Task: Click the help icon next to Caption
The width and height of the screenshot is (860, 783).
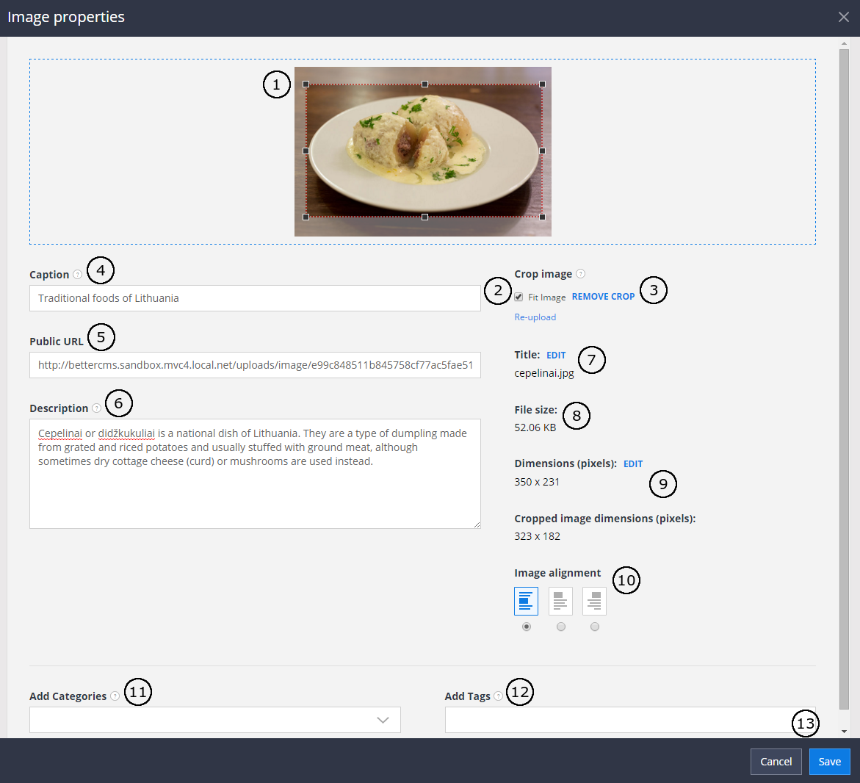Action: point(78,275)
